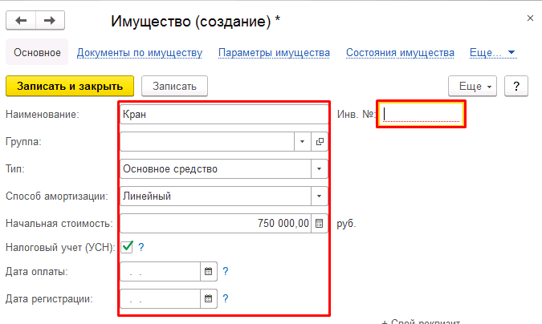The height and width of the screenshot is (324, 542).
Task: Click the Начальная стоимость: label
Action: coord(59,224)
